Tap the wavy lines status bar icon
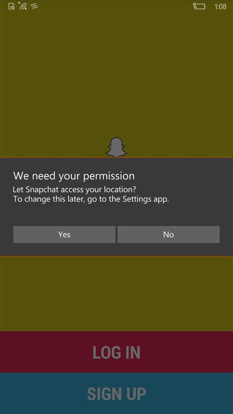 (x=34, y=6)
